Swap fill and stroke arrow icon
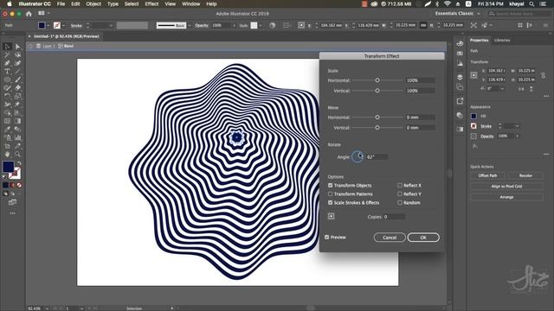This screenshot has height=311, width=554. [19, 163]
